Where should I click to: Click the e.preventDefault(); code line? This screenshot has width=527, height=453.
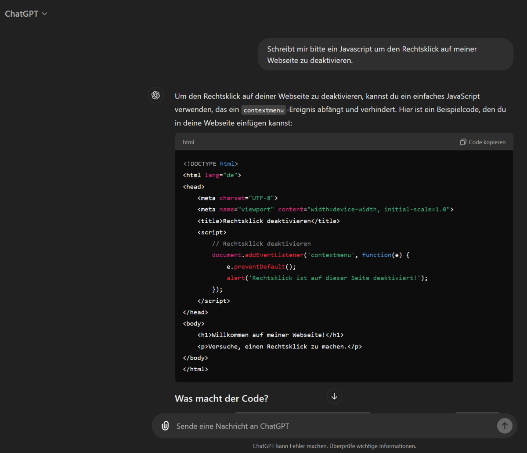click(x=261, y=266)
